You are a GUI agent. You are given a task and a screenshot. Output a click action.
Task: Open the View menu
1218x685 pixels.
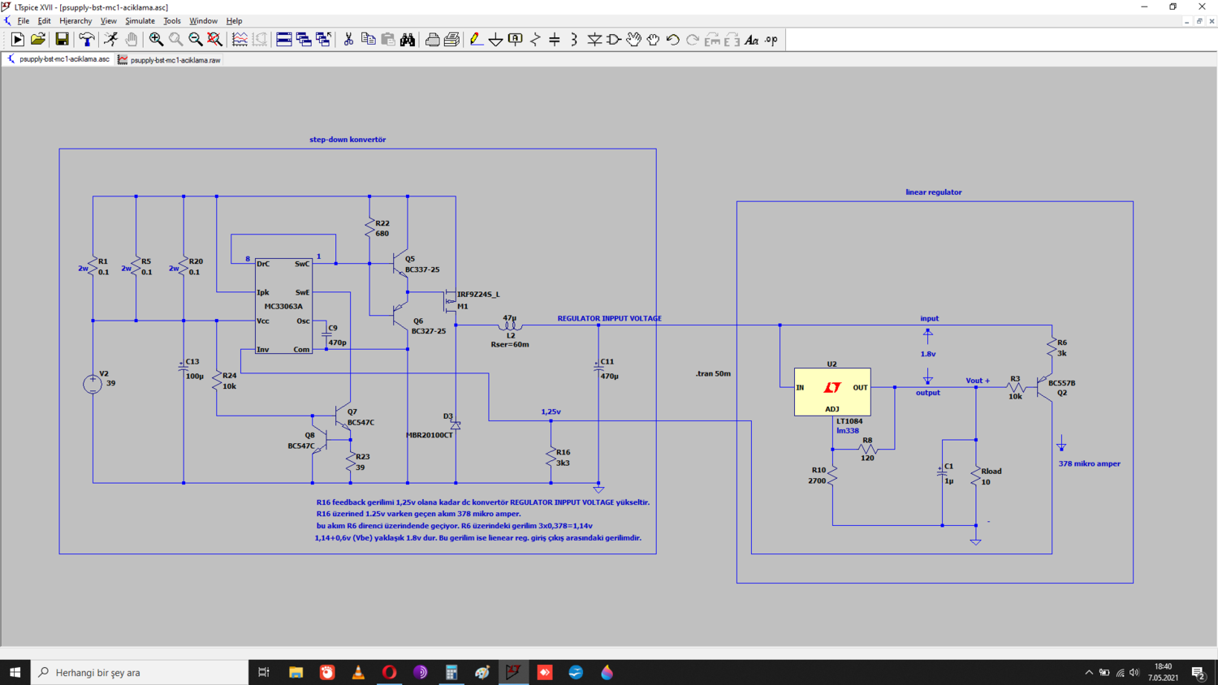pos(108,21)
